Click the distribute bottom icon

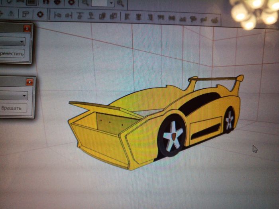tap(183, 19)
